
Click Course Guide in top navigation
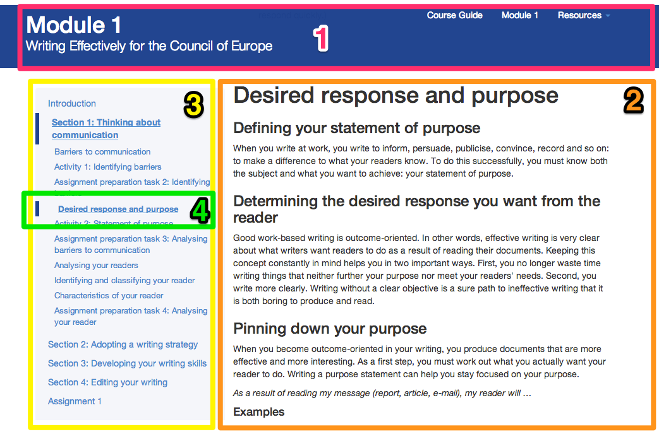pyautogui.click(x=454, y=15)
